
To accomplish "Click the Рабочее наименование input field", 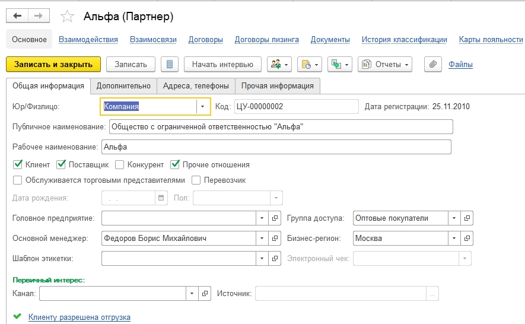I will (276, 147).
